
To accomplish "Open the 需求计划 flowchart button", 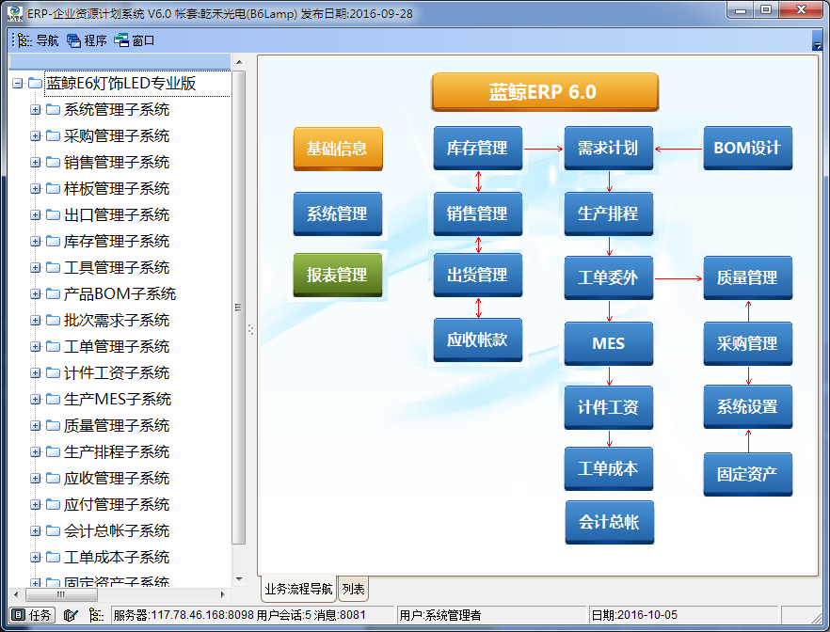I will click(x=608, y=148).
